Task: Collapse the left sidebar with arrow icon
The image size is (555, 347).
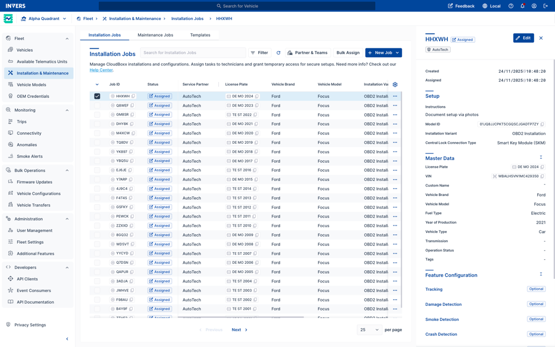Action: click(67, 339)
